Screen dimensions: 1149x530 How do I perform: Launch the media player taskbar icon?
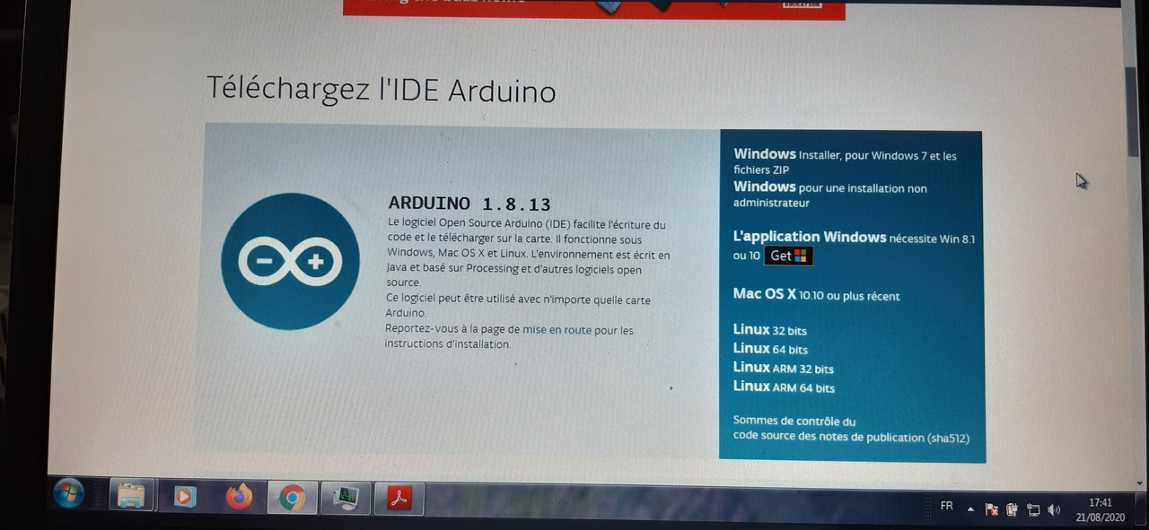tap(185, 495)
